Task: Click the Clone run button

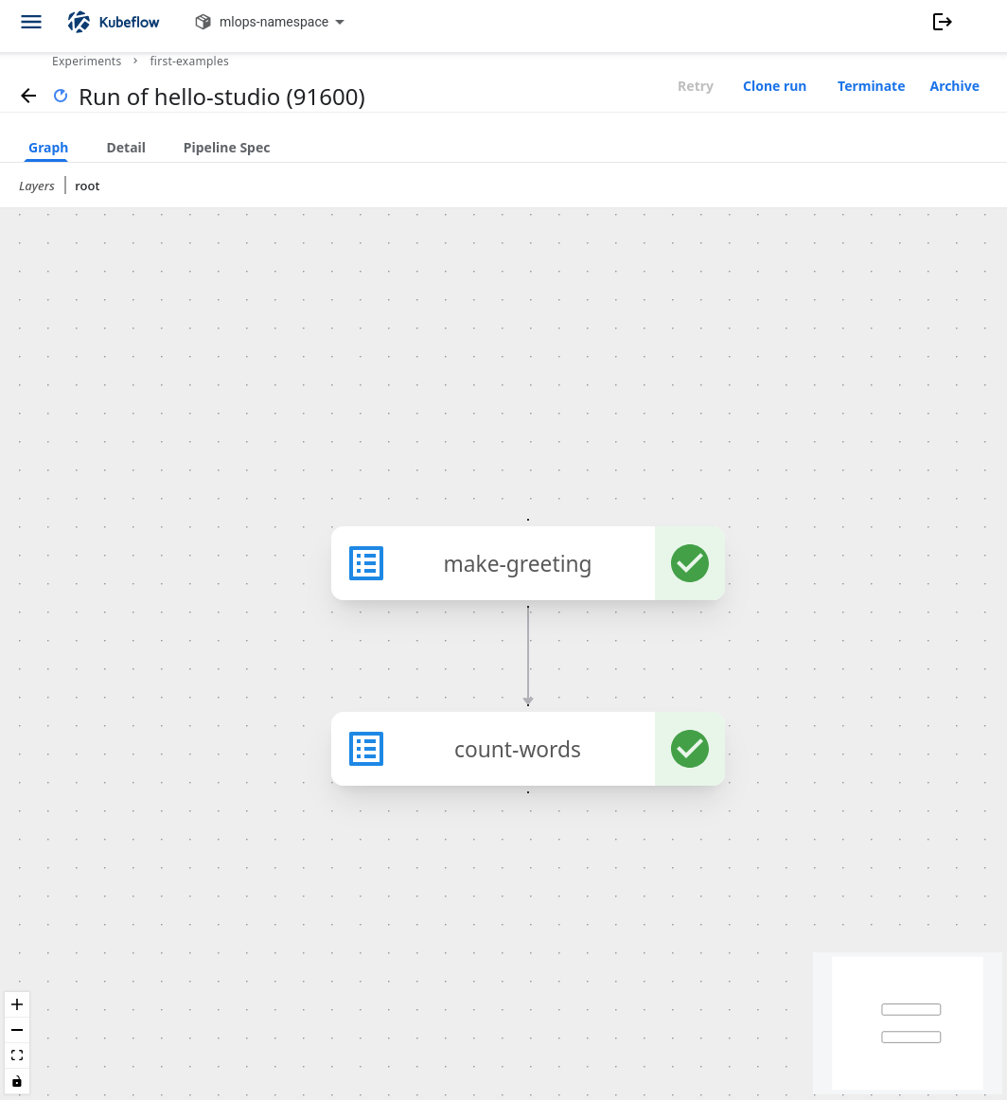Action: [x=774, y=85]
